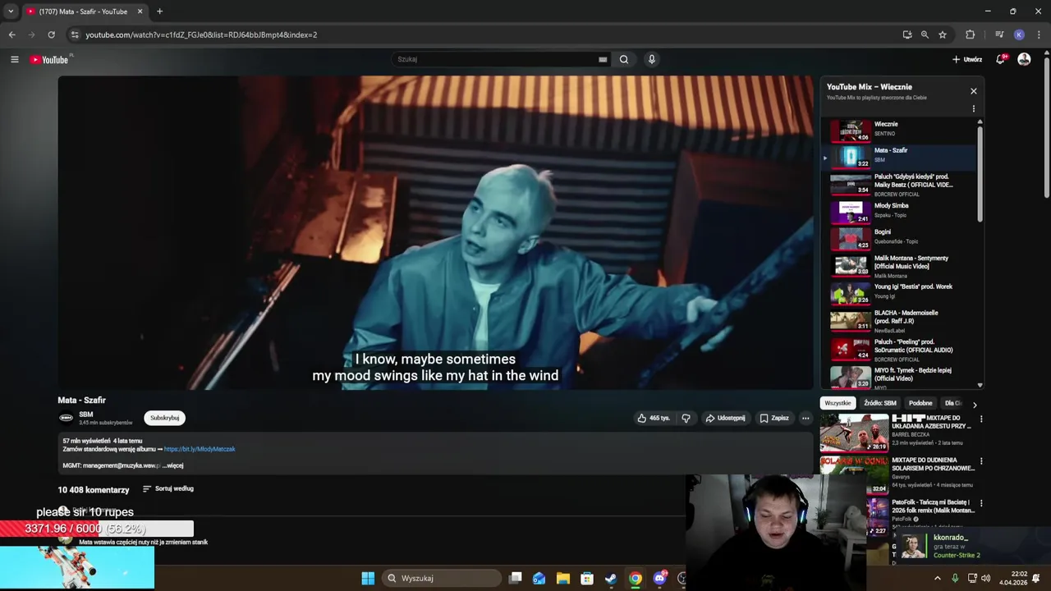This screenshot has width=1051, height=591.
Task: Go back in Chrome
Action: 11,34
